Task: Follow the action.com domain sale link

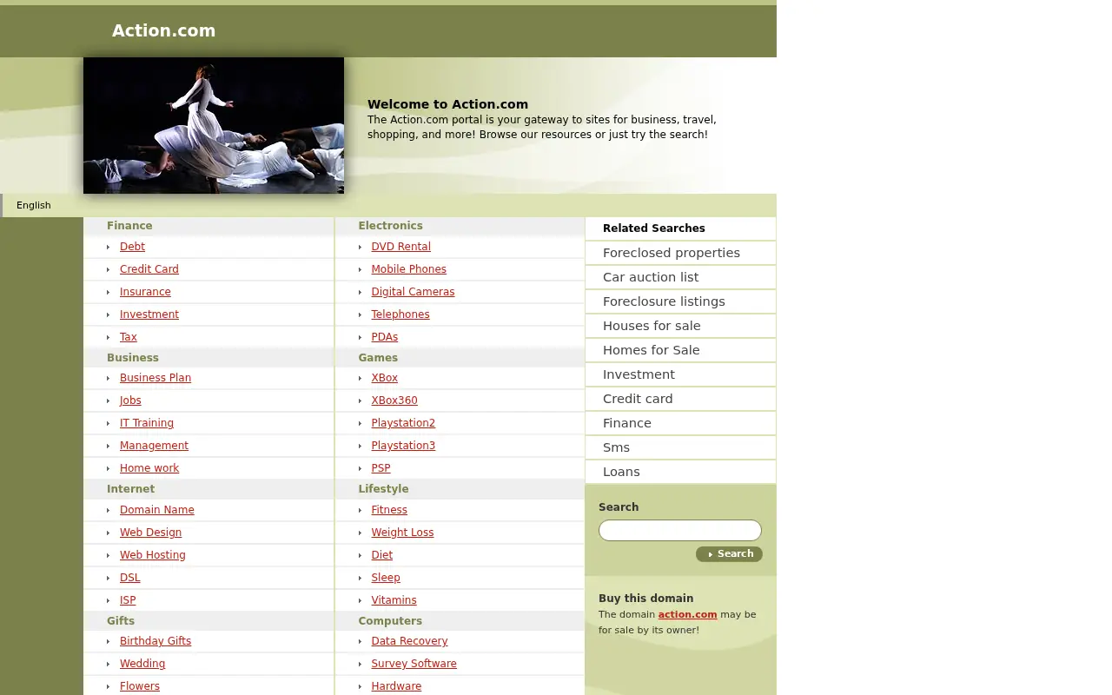Action: (x=687, y=614)
